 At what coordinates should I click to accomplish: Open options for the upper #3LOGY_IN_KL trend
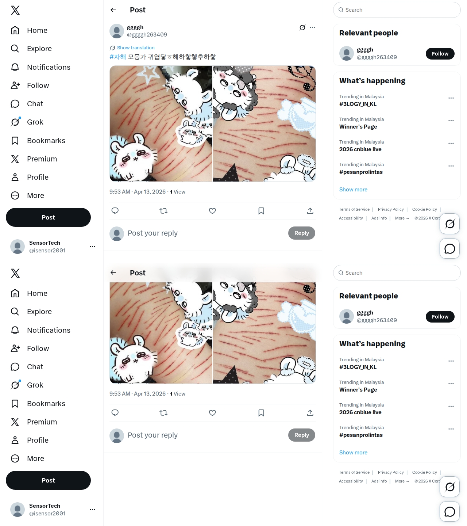[x=451, y=98]
